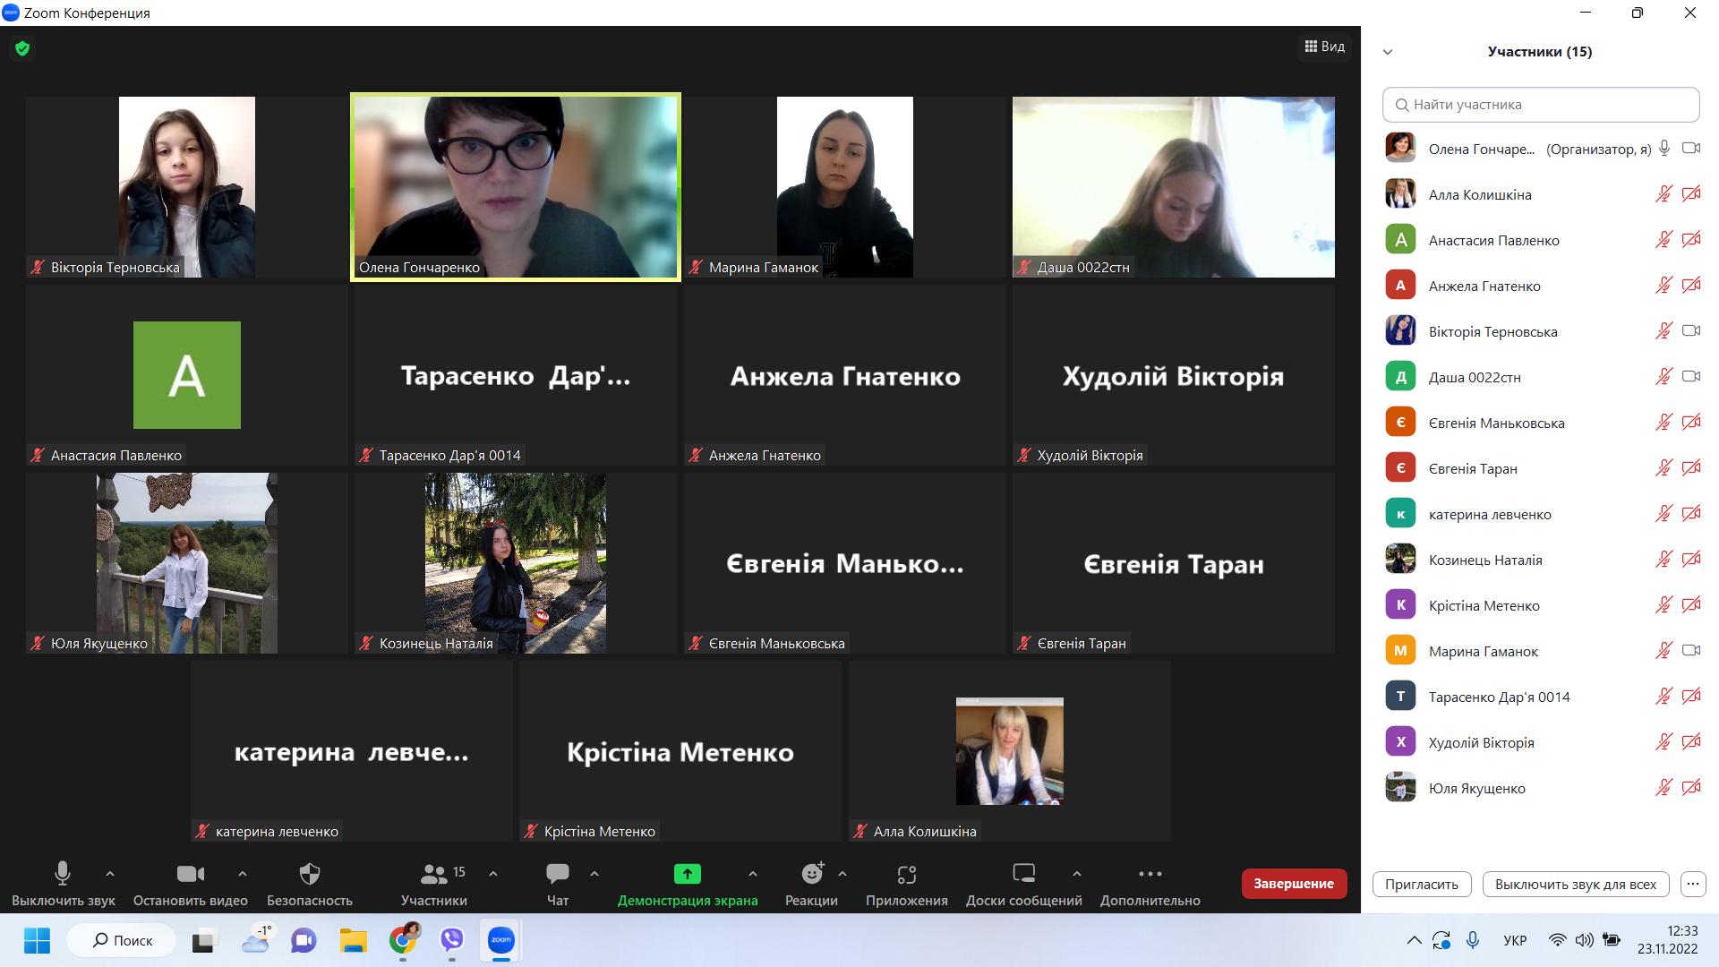Screen dimensions: 1719x967
Task: Mute your microphone in the toolbar
Action: click(63, 874)
